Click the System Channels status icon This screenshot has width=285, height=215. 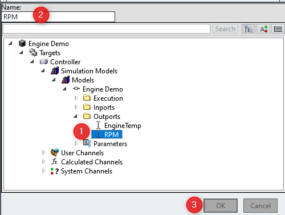click(55, 171)
